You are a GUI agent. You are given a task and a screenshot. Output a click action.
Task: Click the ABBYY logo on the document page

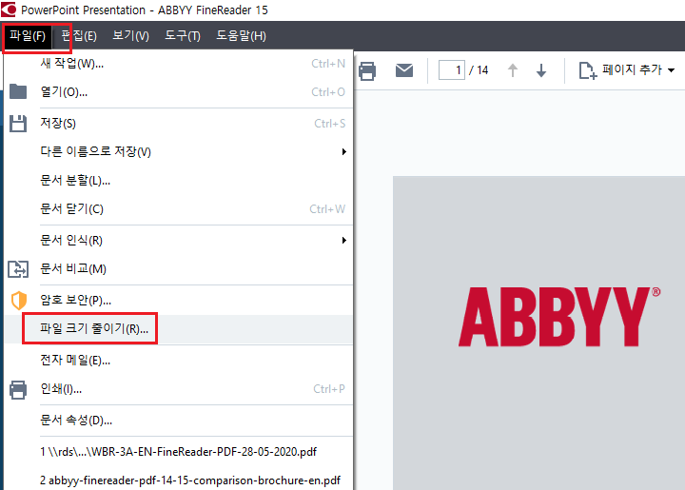coord(559,317)
